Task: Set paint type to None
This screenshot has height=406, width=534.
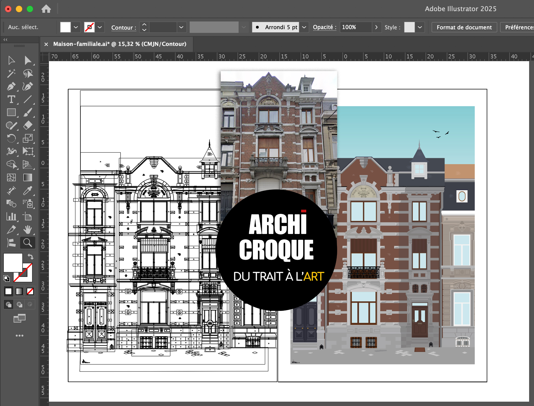Action: click(30, 291)
